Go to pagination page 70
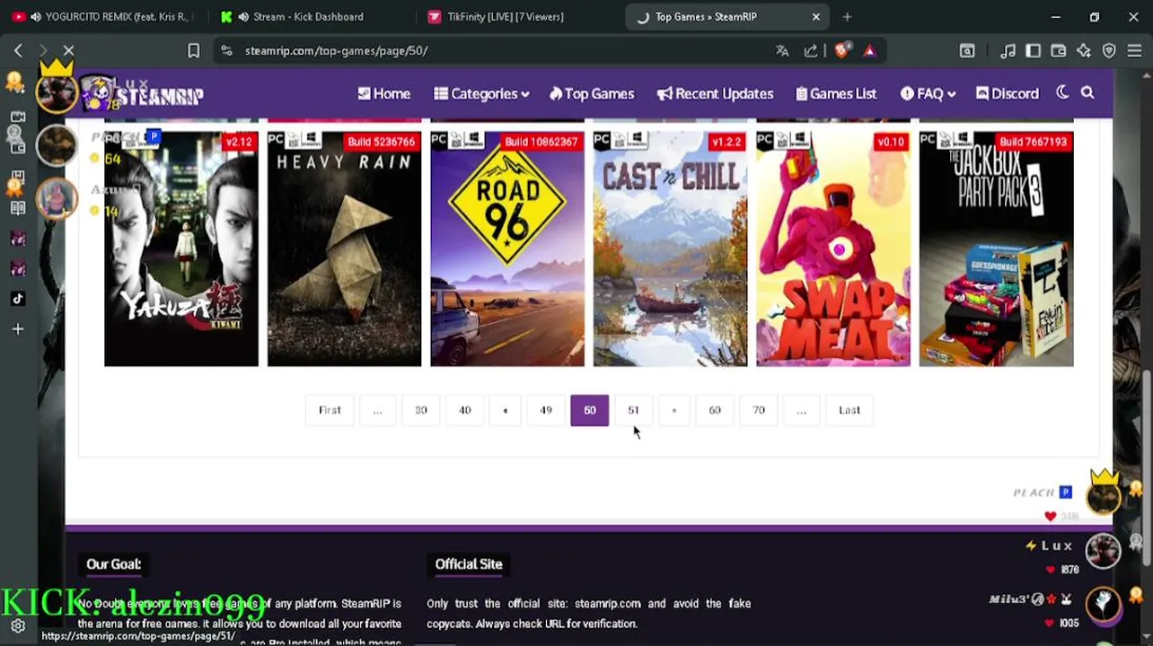The height and width of the screenshot is (646, 1153). click(759, 410)
